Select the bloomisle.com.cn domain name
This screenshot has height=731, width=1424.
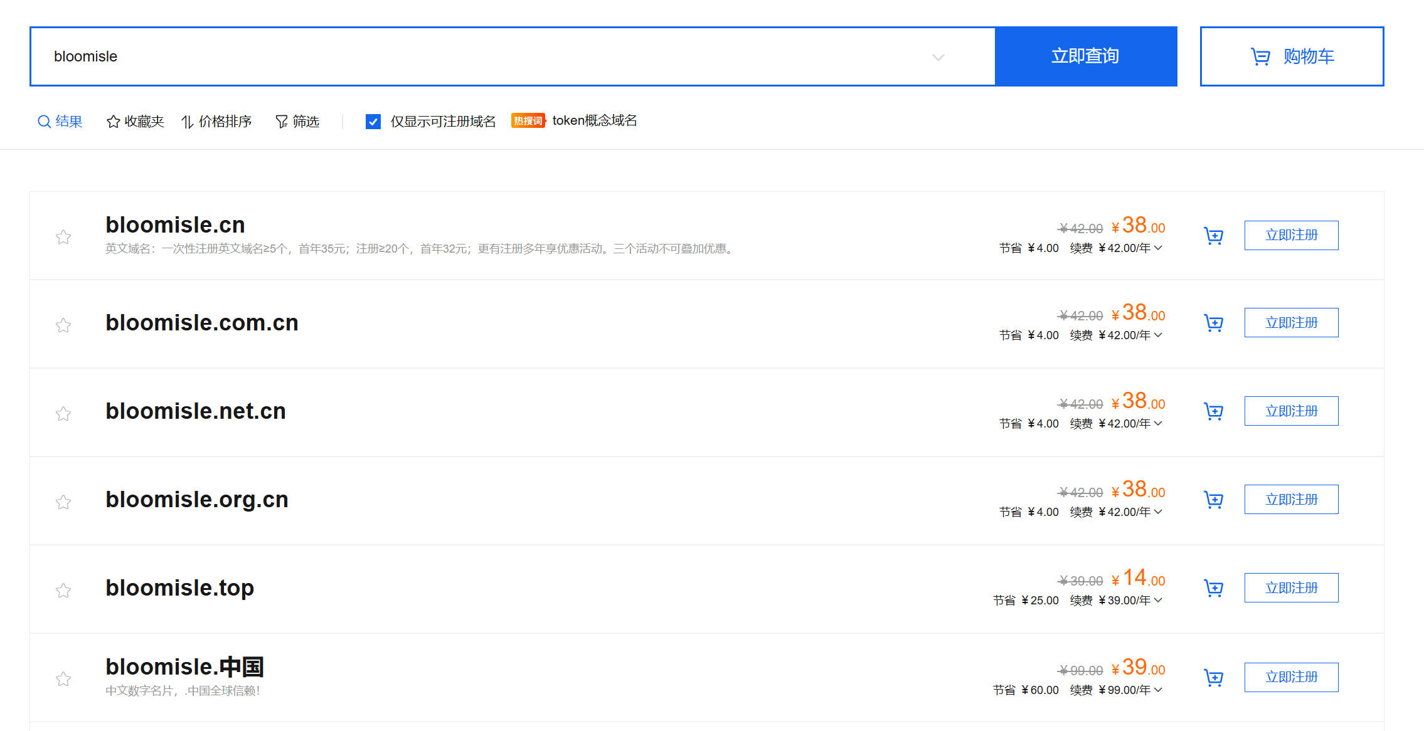coord(202,323)
